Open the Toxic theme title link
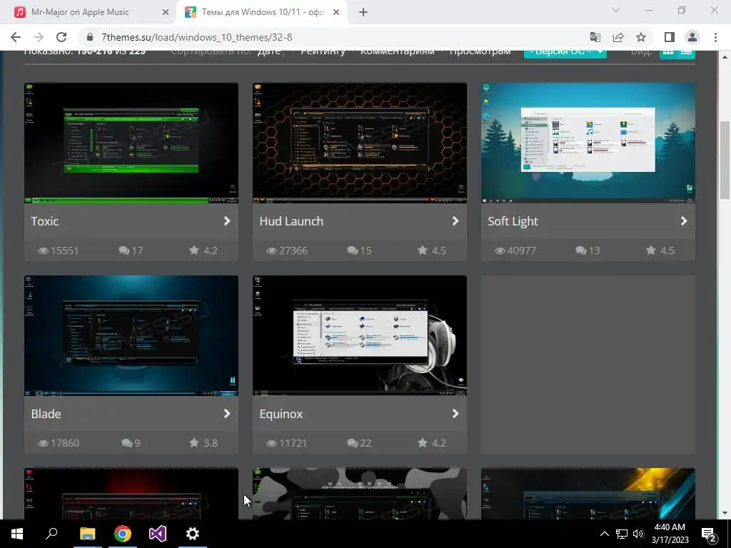The width and height of the screenshot is (731, 548). (45, 221)
